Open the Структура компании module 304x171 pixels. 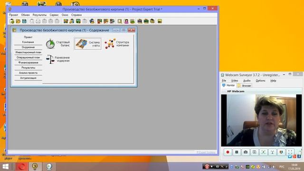tap(117, 44)
